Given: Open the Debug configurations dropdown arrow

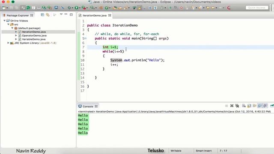Looking at the screenshot, I should click(72, 8).
